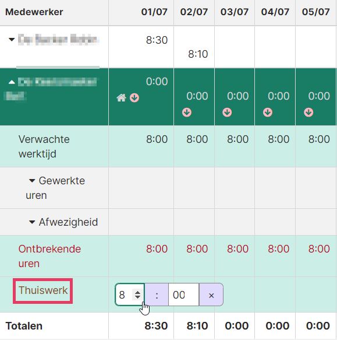337x340 pixels.
Task: Click the Ontbrekende uren label
Action: [x=49, y=256]
